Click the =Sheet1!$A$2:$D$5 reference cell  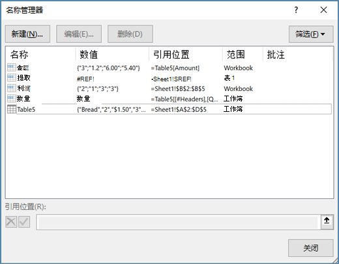pos(179,110)
